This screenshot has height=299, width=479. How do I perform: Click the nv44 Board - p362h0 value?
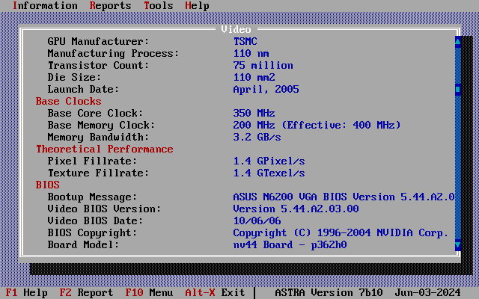point(290,244)
